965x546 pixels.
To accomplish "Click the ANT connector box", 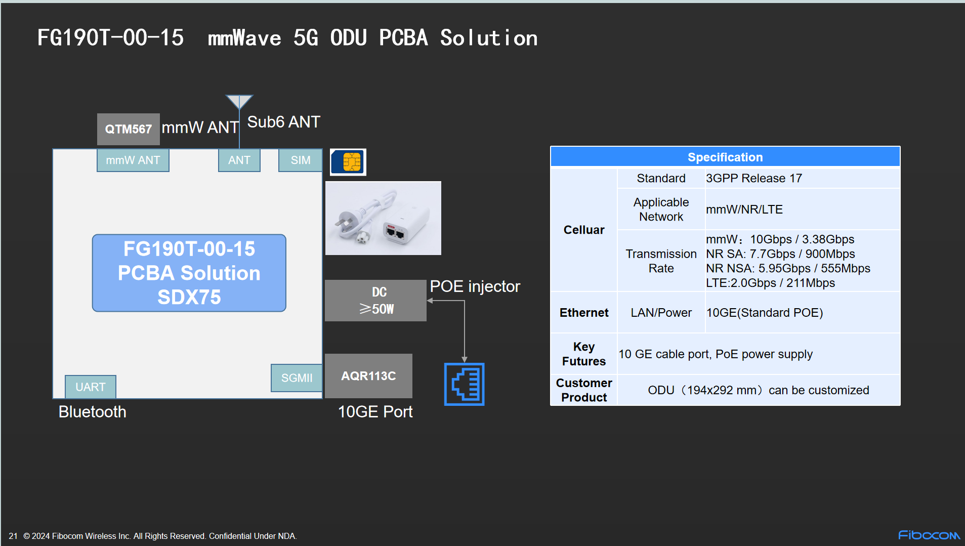I will (x=239, y=160).
